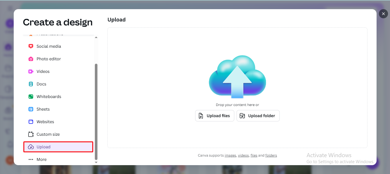Click the downward scroll arrow below the list
Viewport: 390px width, 174px height.
[96, 162]
